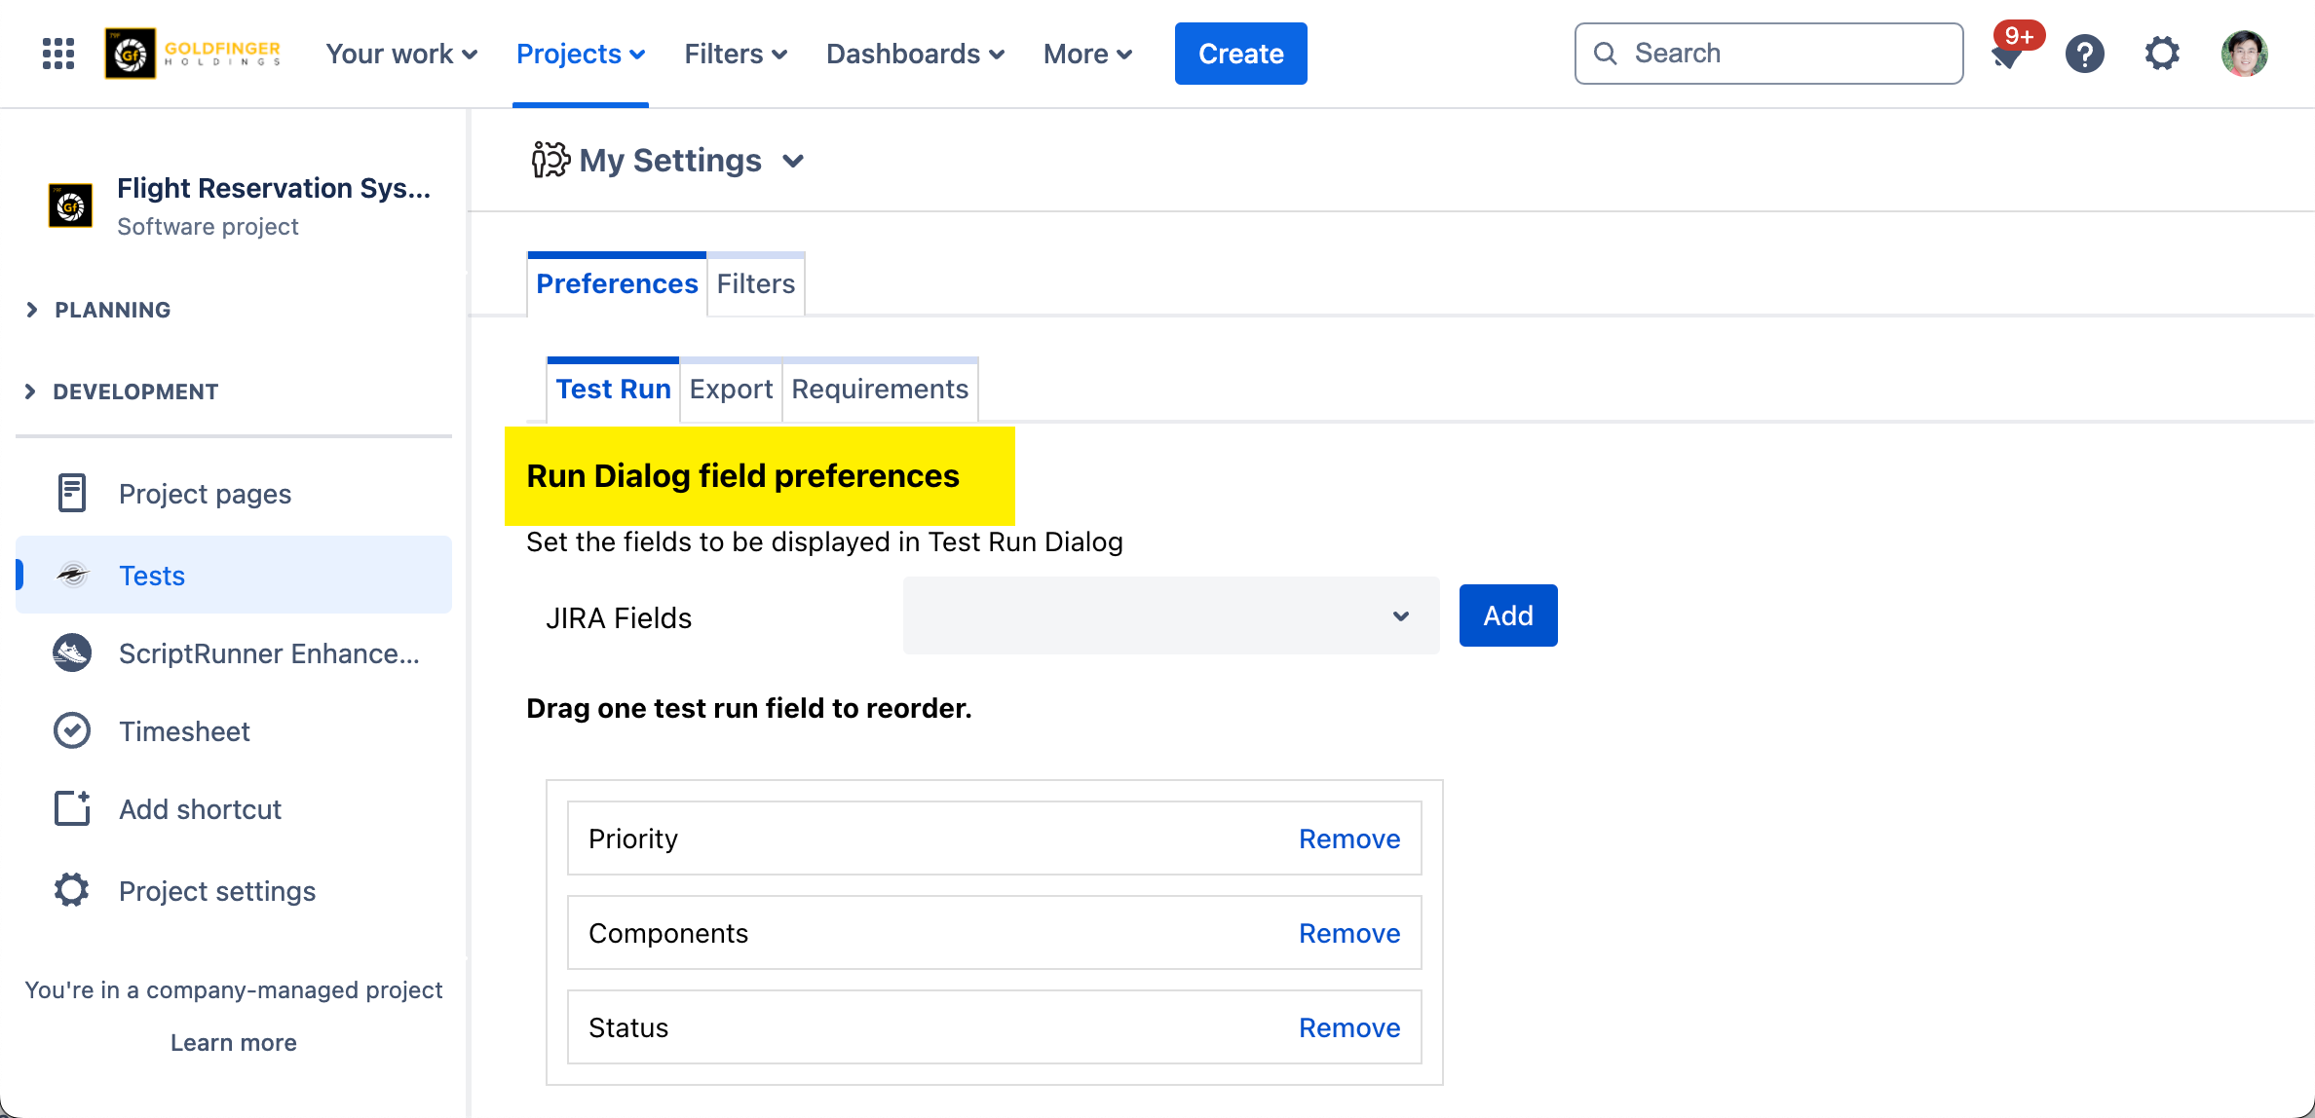
Task: Click the Search input field
Action: (1768, 54)
